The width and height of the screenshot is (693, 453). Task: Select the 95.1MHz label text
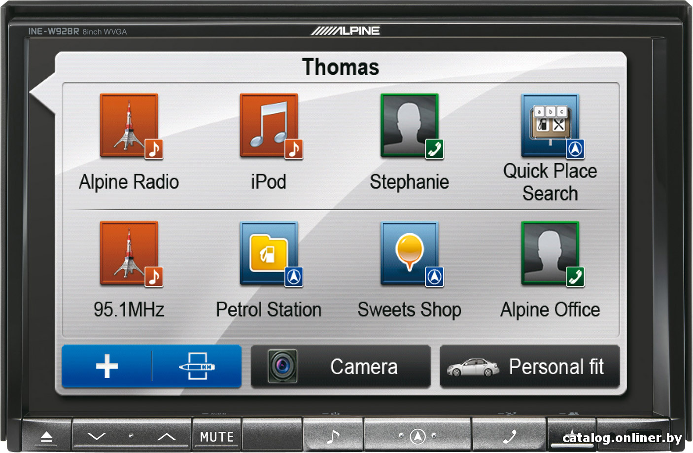(x=129, y=310)
